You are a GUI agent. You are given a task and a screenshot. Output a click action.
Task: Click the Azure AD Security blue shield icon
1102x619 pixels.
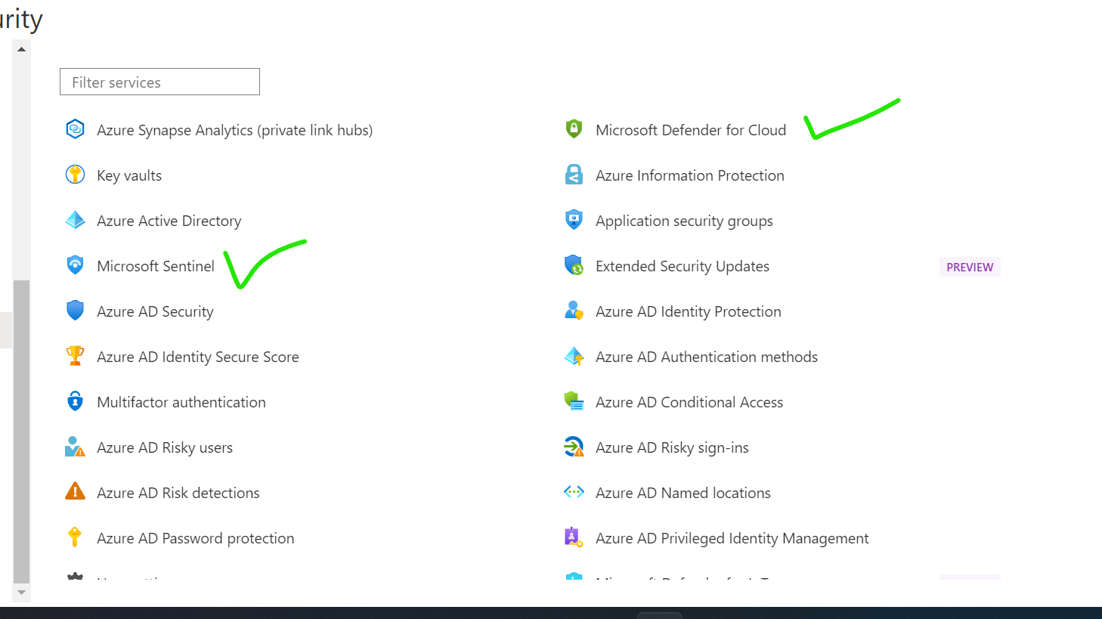click(x=75, y=311)
